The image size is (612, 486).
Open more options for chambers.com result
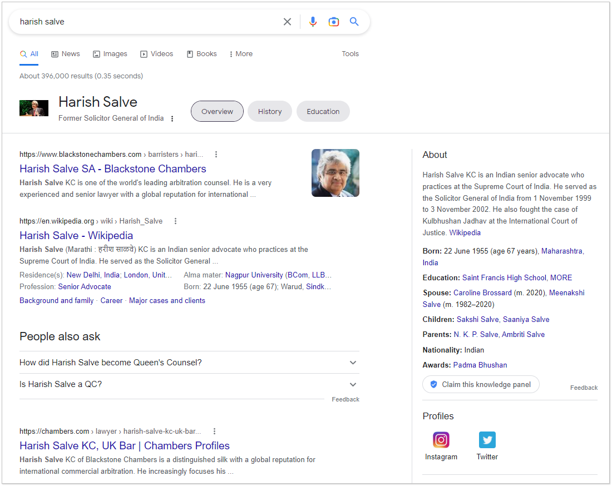tap(214, 432)
